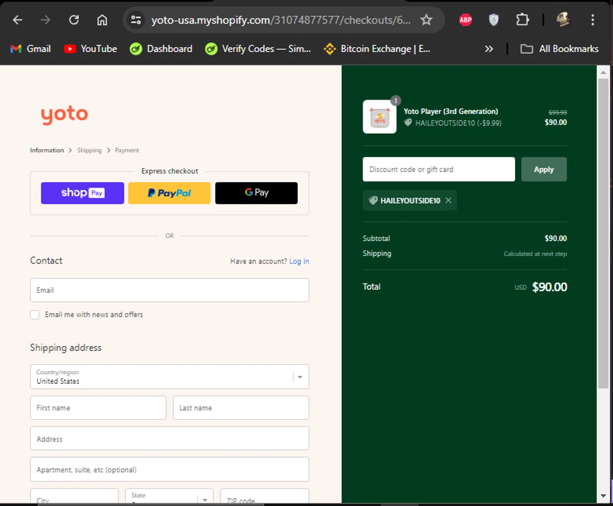The height and width of the screenshot is (506, 613).
Task: Open the All Bookmarks folder
Action: [559, 49]
